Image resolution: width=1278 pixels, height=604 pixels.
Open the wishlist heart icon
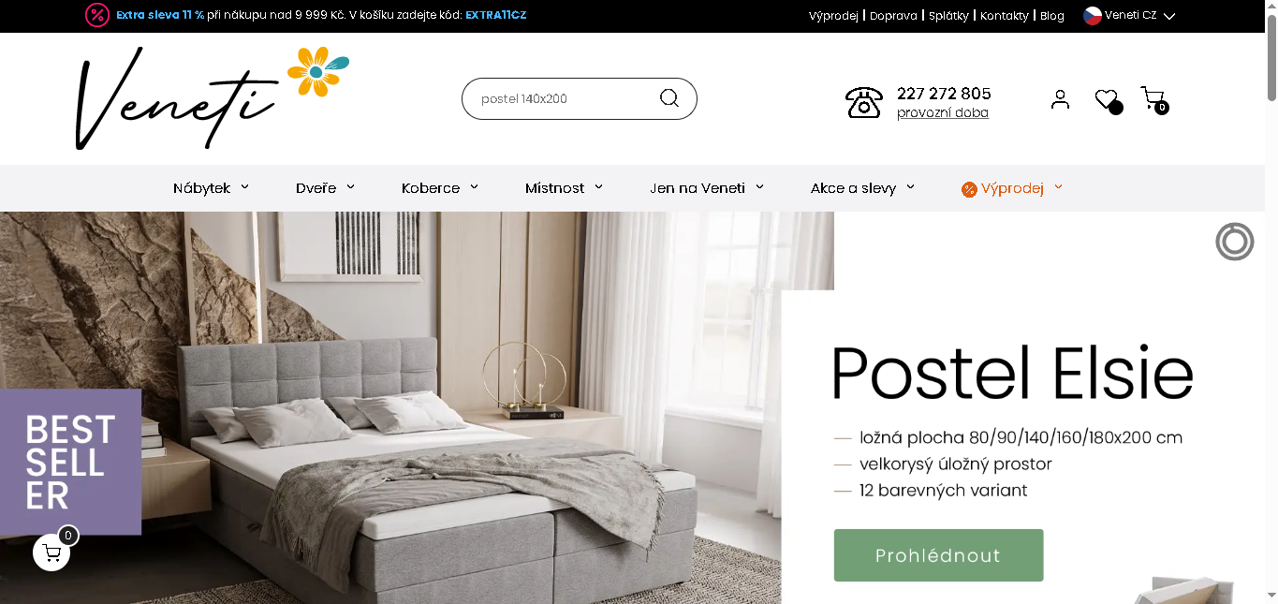point(1108,99)
